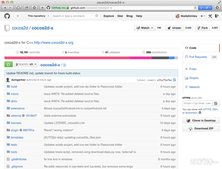
Task: Click the Search or type a command field
Action: 75,16
